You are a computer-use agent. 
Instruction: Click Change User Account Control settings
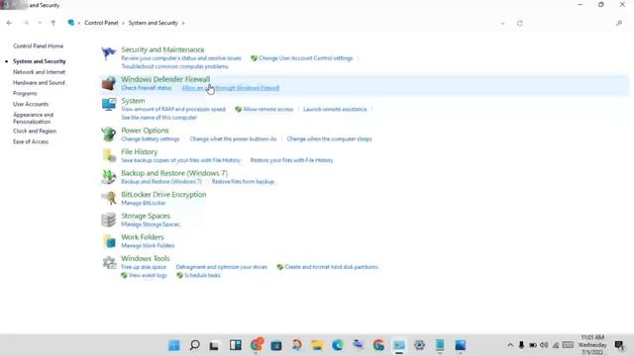[x=306, y=58]
